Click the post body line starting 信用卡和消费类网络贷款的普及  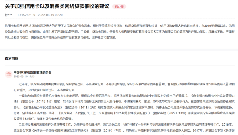[x=120, y=26]
